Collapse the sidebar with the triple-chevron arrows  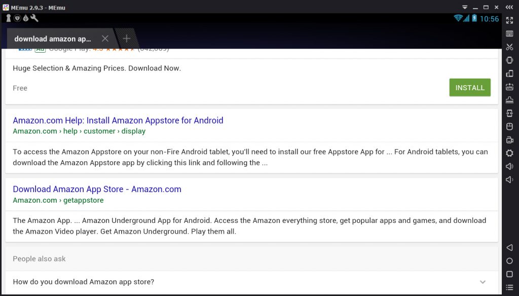509,7
